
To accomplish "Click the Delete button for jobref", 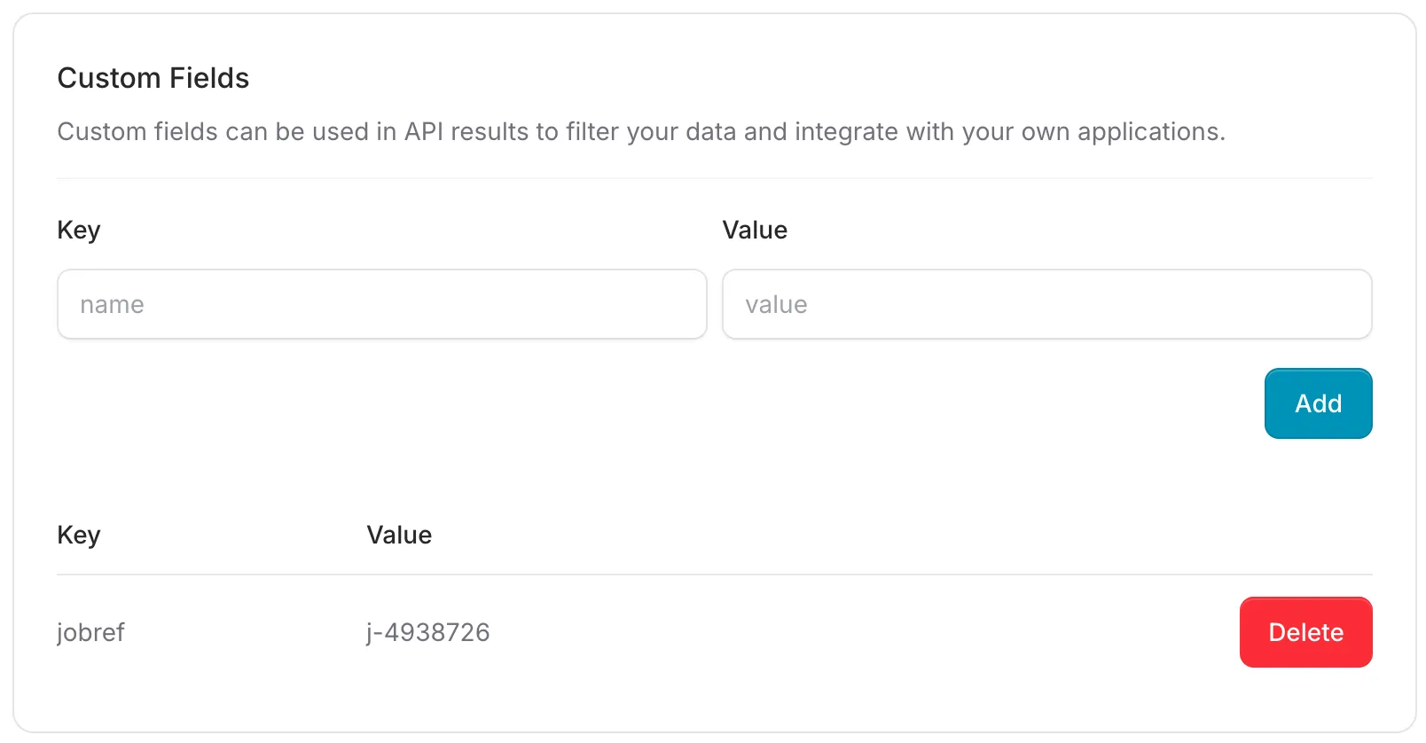I will [x=1305, y=632].
